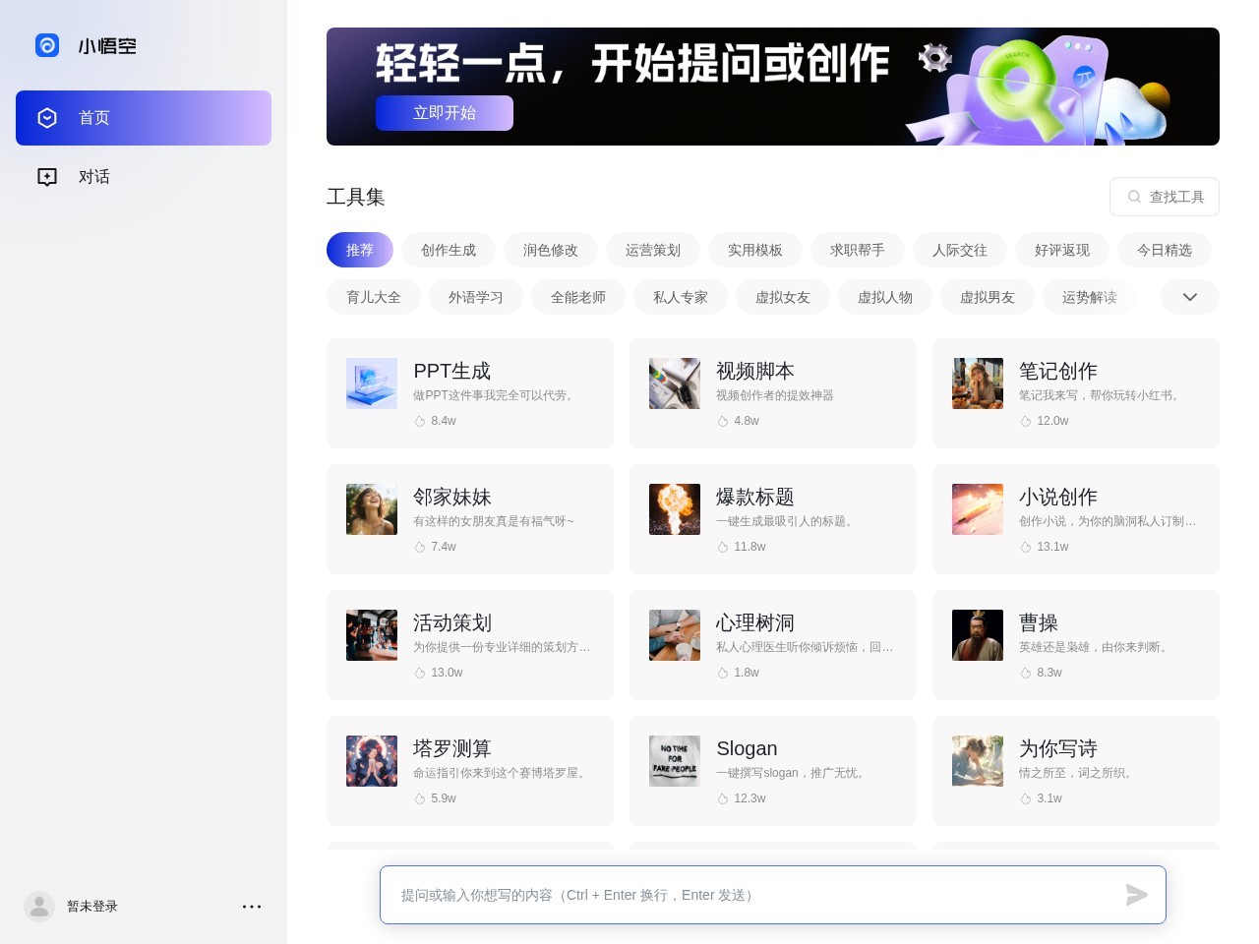Click the user avatar icon bottom left

(x=39, y=906)
